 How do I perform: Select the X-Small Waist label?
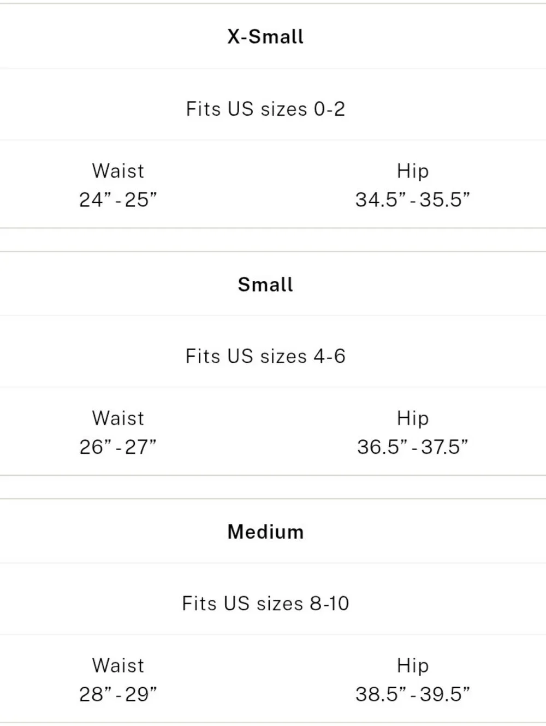[118, 171]
